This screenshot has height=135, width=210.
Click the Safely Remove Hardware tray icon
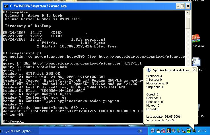(184, 131)
